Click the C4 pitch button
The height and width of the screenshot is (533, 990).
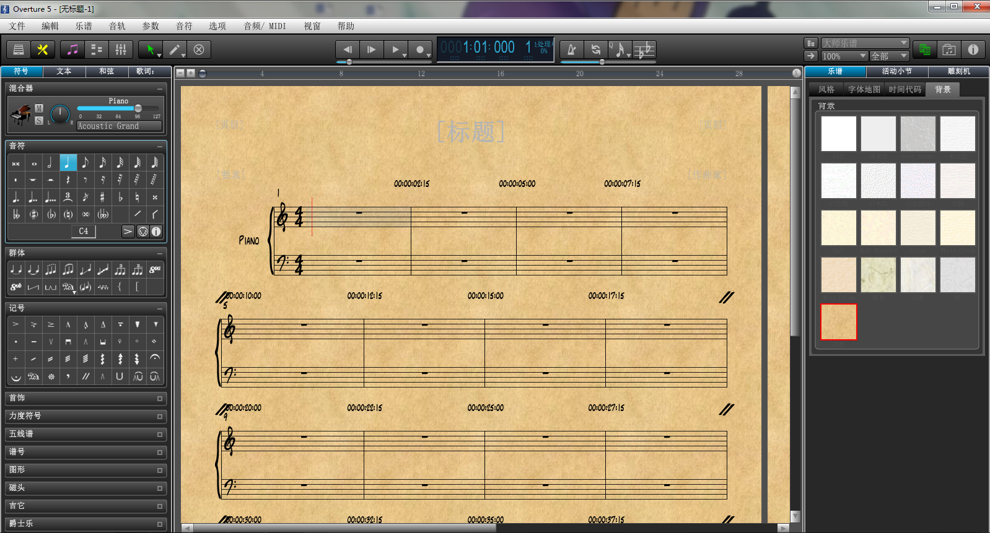[x=84, y=231]
